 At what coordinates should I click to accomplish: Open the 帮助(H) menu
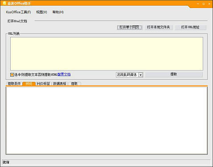[x=58, y=12]
